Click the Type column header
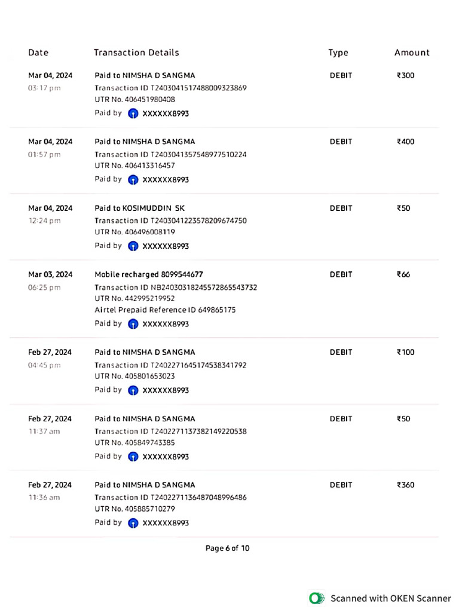Image resolution: width=459 pixels, height=612 pixels. (338, 53)
